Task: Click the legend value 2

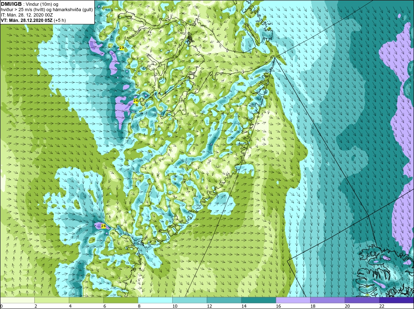Action: pyautogui.click(x=36, y=306)
